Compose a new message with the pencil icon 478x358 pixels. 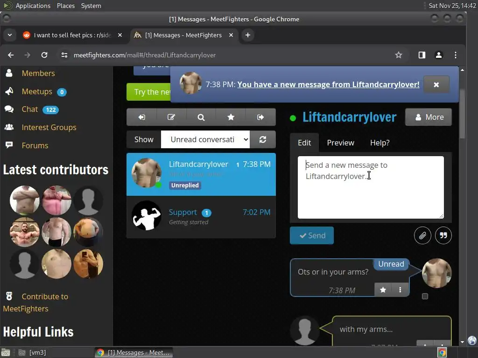click(171, 117)
